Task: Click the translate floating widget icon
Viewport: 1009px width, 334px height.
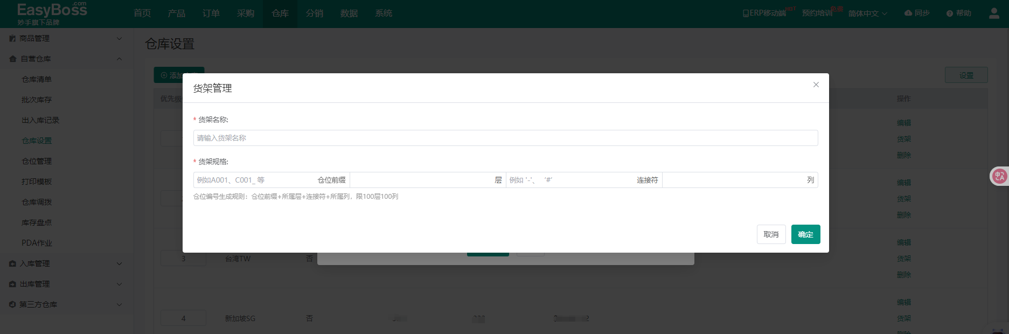Action: click(1000, 176)
